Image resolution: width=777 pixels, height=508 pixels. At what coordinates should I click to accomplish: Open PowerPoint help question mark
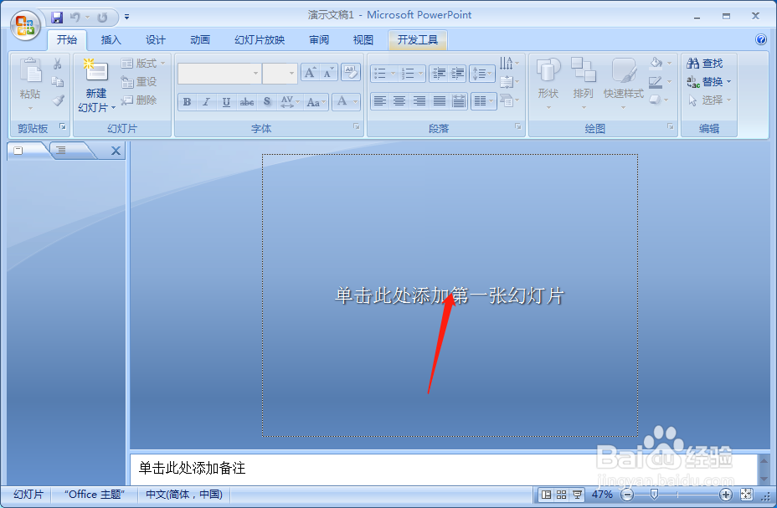[x=760, y=39]
